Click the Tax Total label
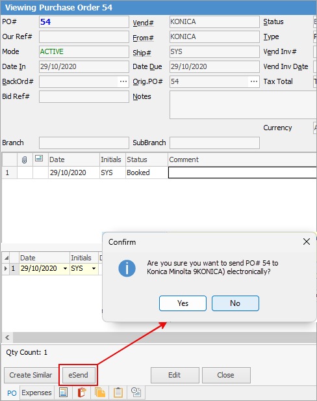 click(278, 81)
